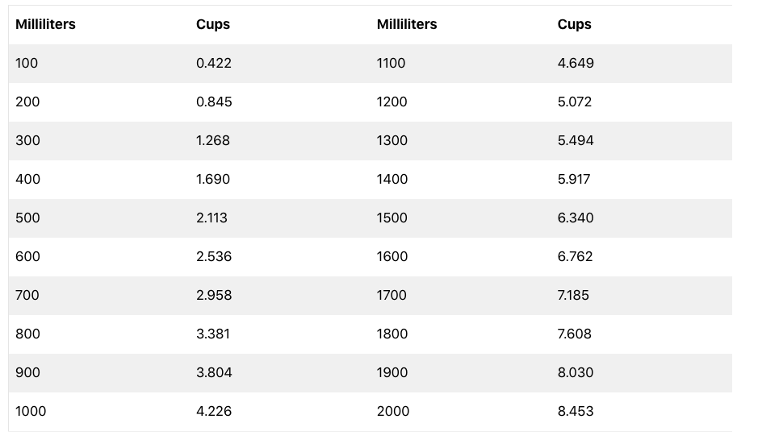The image size is (758, 444).
Task: Click the 700 milliliters cell
Action: coord(27,295)
